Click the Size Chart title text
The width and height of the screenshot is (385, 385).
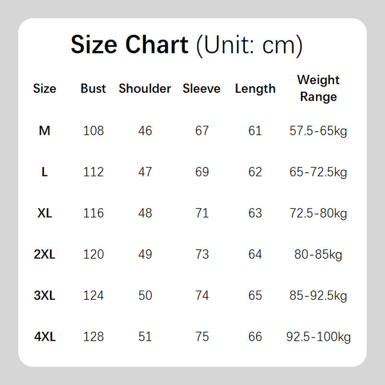[186, 45]
